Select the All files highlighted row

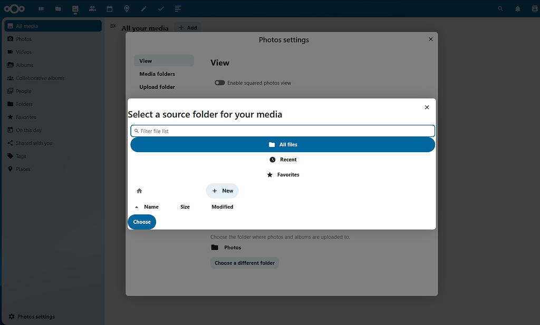[283, 144]
